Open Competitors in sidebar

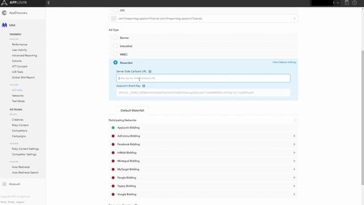[19, 130]
